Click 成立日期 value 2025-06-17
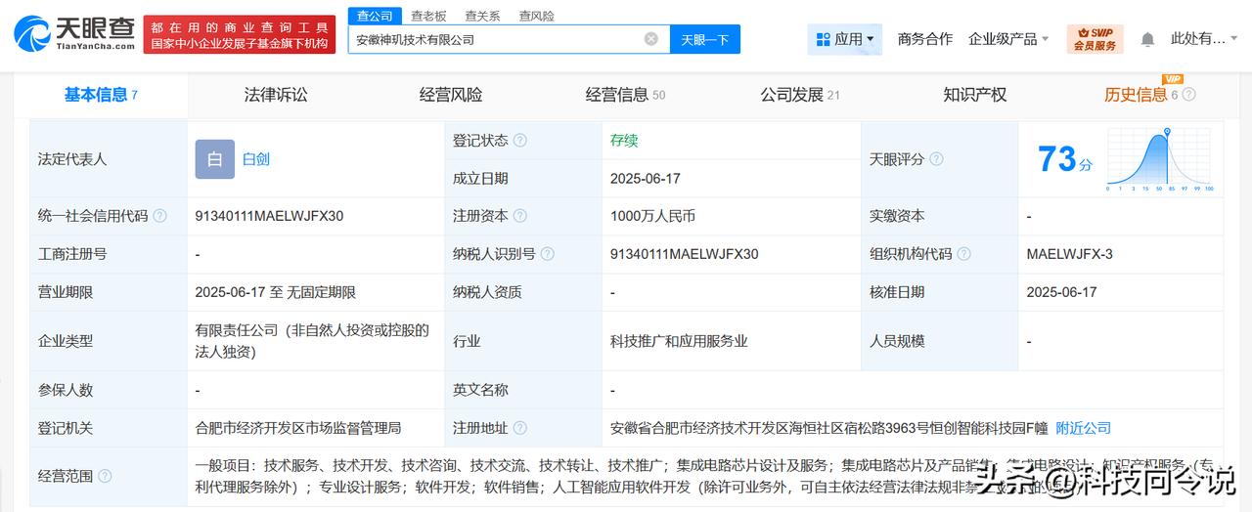Viewport: 1252px width, 512px height. click(645, 179)
